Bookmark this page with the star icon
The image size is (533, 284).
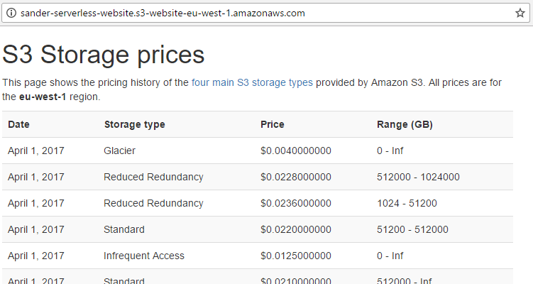[x=520, y=13]
